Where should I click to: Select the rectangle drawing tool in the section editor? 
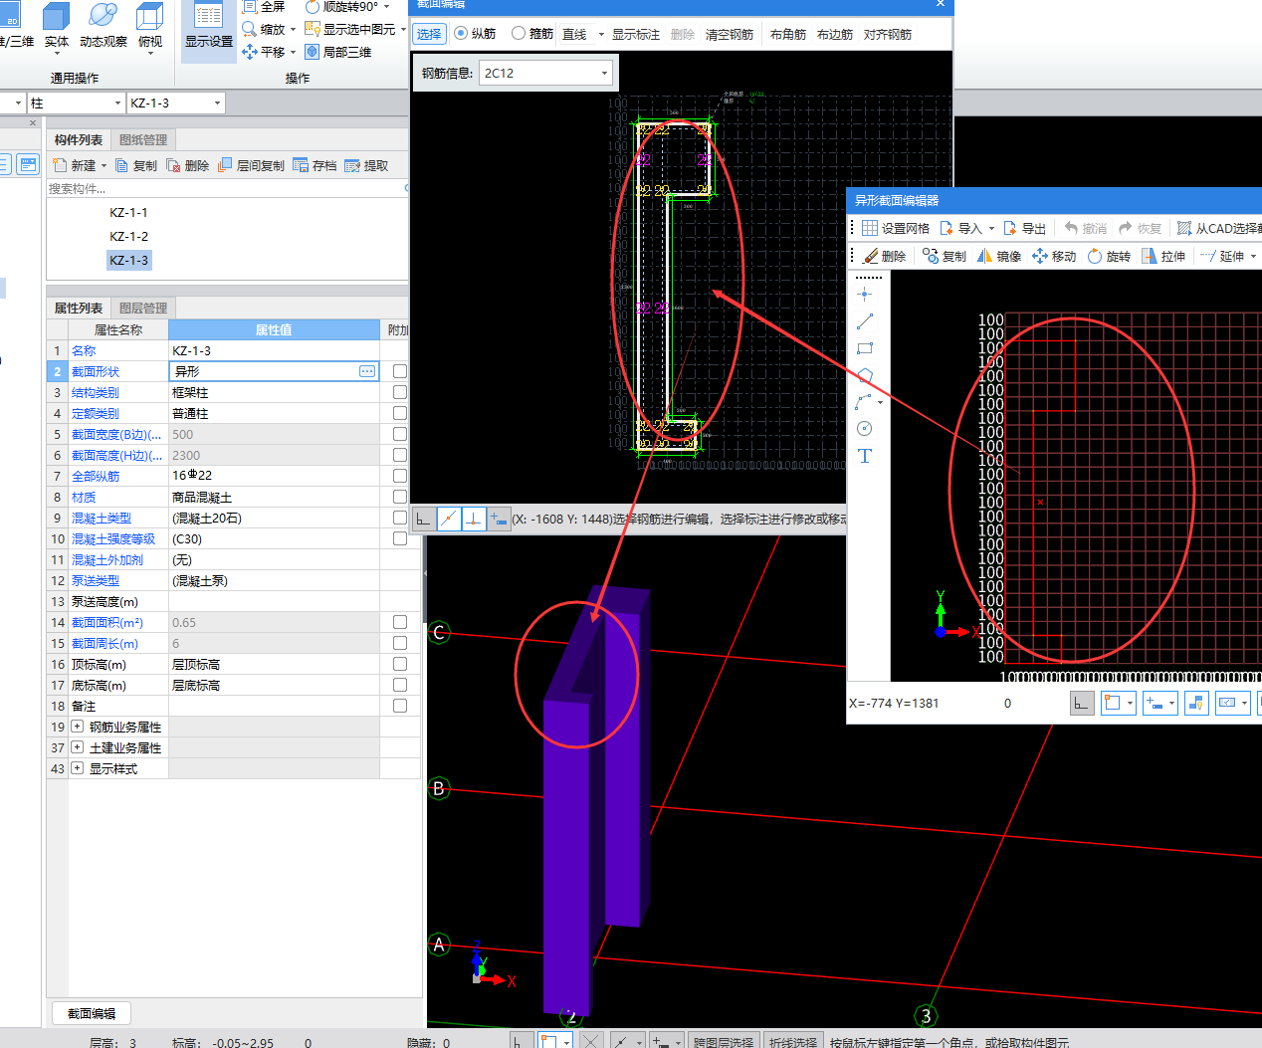click(864, 348)
